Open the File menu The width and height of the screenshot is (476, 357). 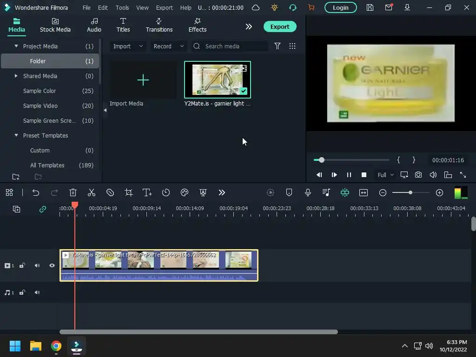pyautogui.click(x=86, y=7)
